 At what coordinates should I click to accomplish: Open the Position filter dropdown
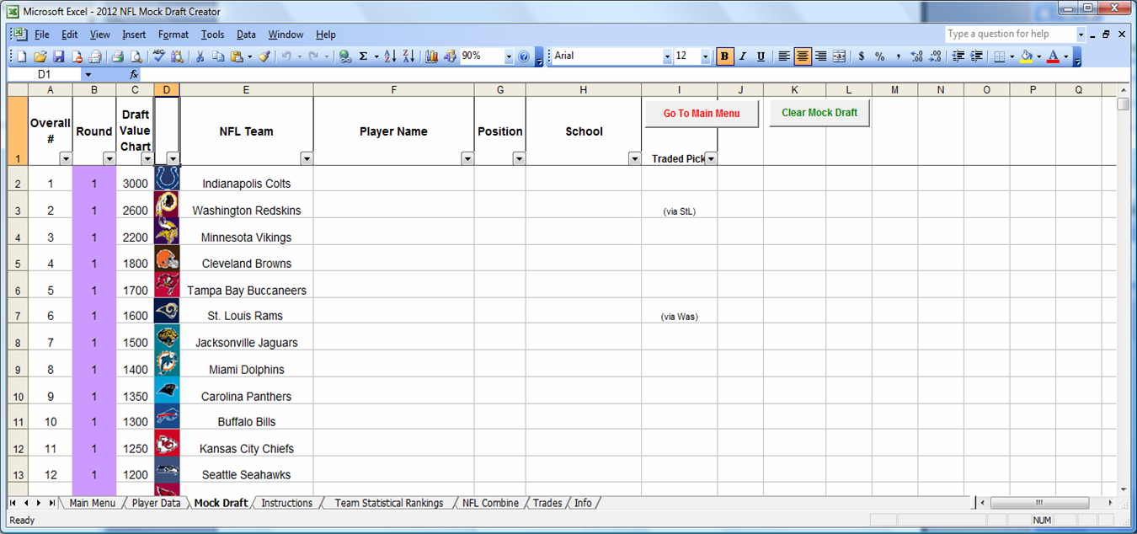pyautogui.click(x=519, y=158)
